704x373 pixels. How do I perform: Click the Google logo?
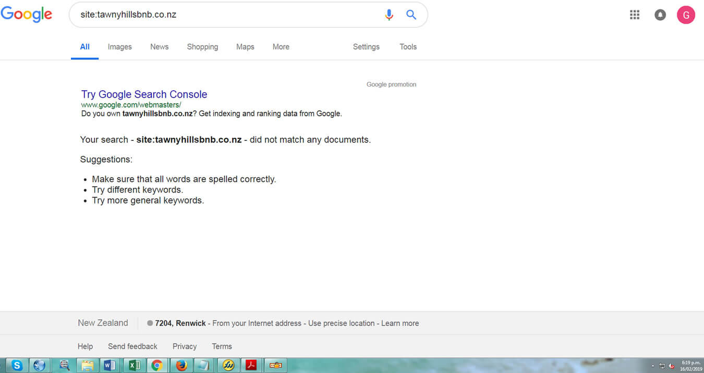point(27,15)
